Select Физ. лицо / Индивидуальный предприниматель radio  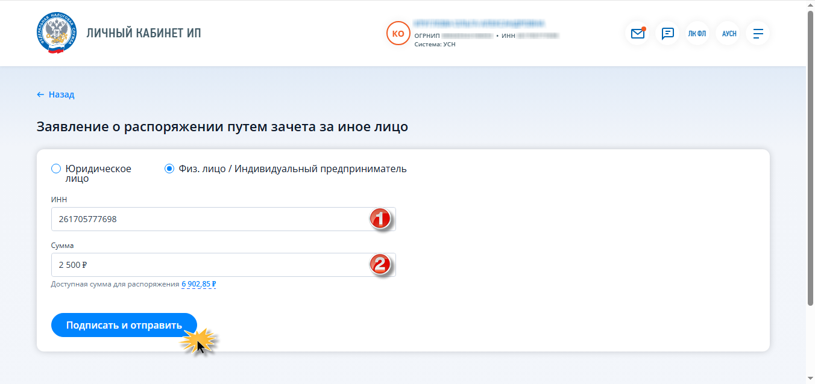[169, 169]
